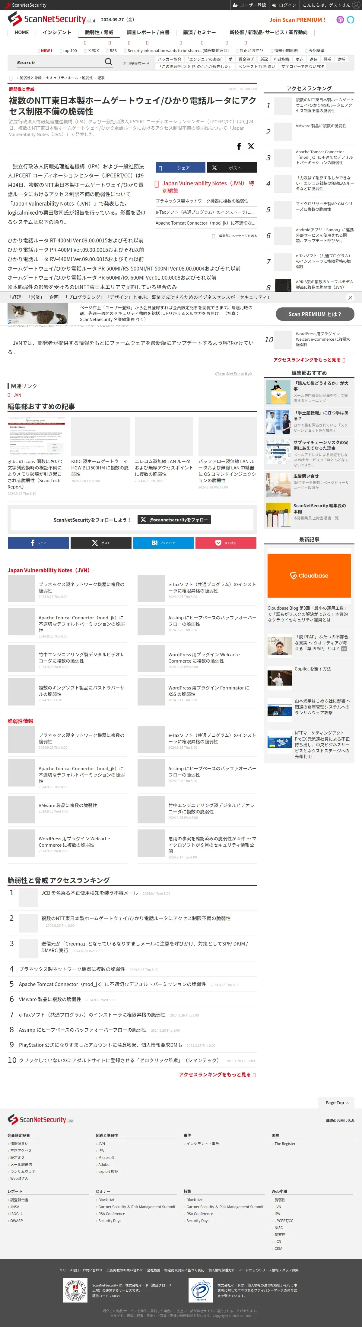Click the wide Facebook シェア bar below recommendations
Viewport: 362px width, 1327px height.
(39, 543)
